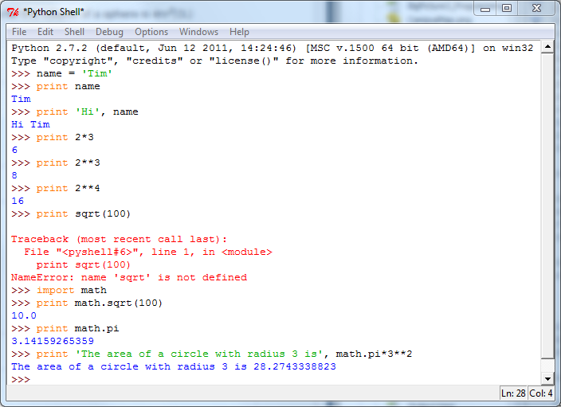Viewport: 561px width, 407px height.
Task: Click the 'print 2**3' line
Action: (56, 163)
